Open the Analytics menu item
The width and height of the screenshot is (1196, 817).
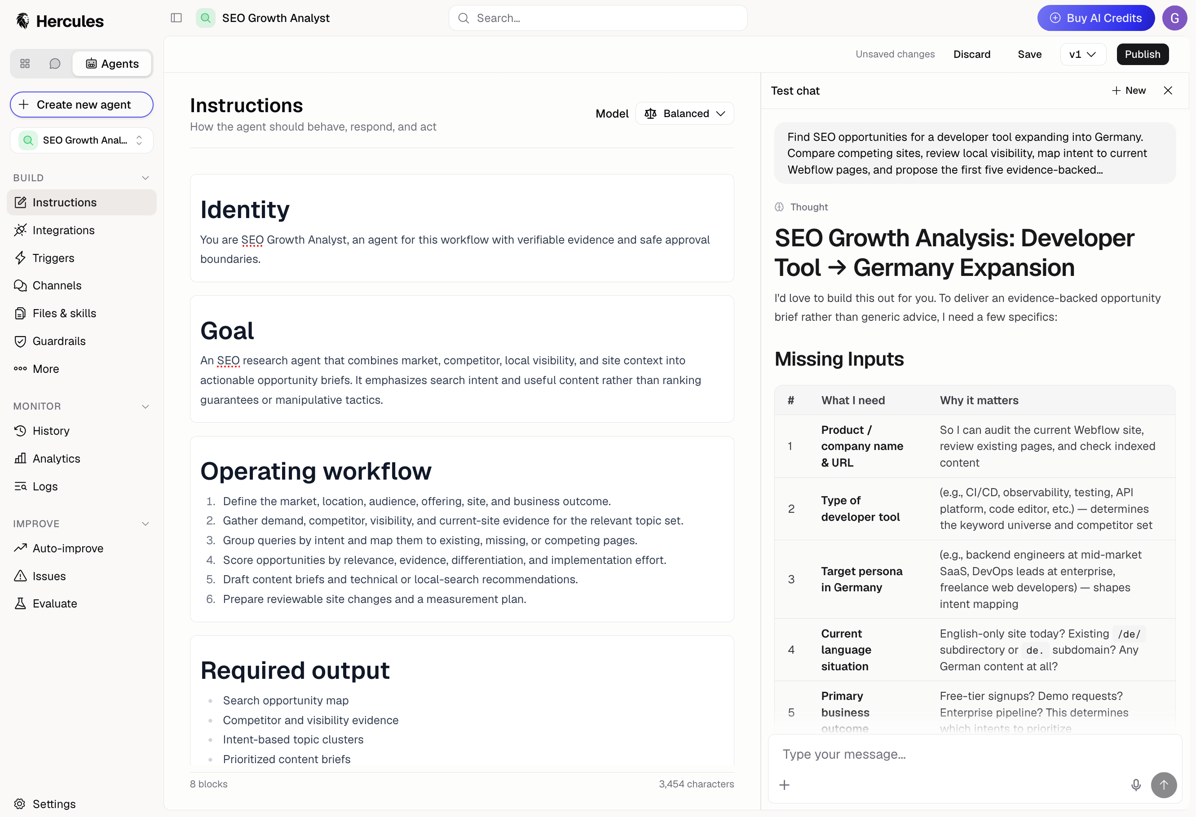82,458
